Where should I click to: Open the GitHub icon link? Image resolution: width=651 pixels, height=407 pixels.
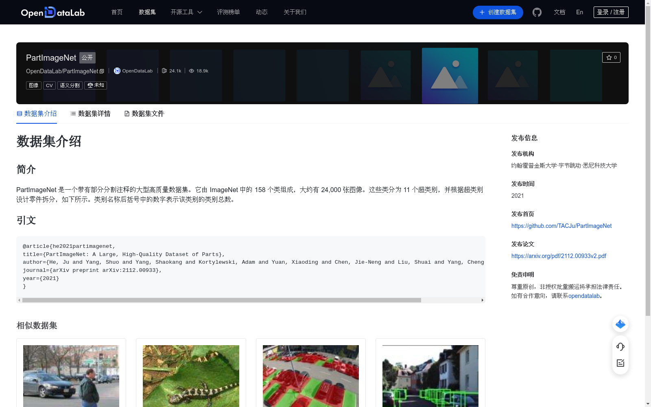537,12
